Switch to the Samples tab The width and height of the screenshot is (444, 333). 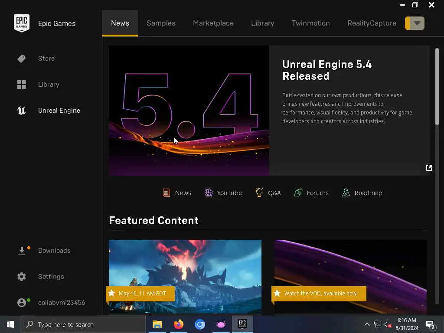click(161, 23)
